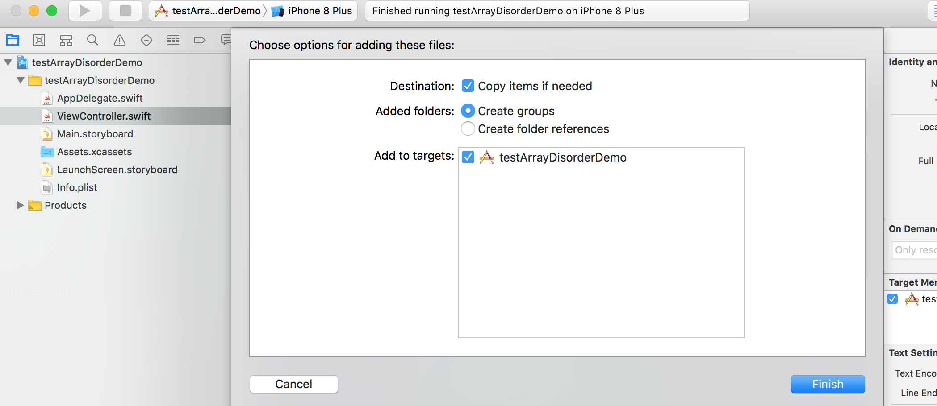937x406 pixels.
Task: Open the Find navigator magnifier icon
Action: (x=92, y=40)
